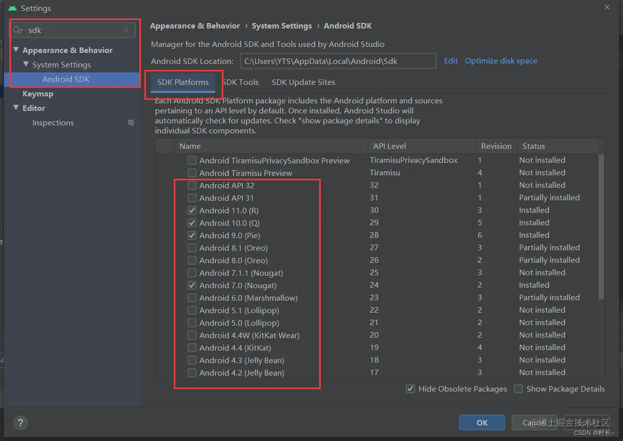
Task: Close the Settings window
Action: (607, 7)
